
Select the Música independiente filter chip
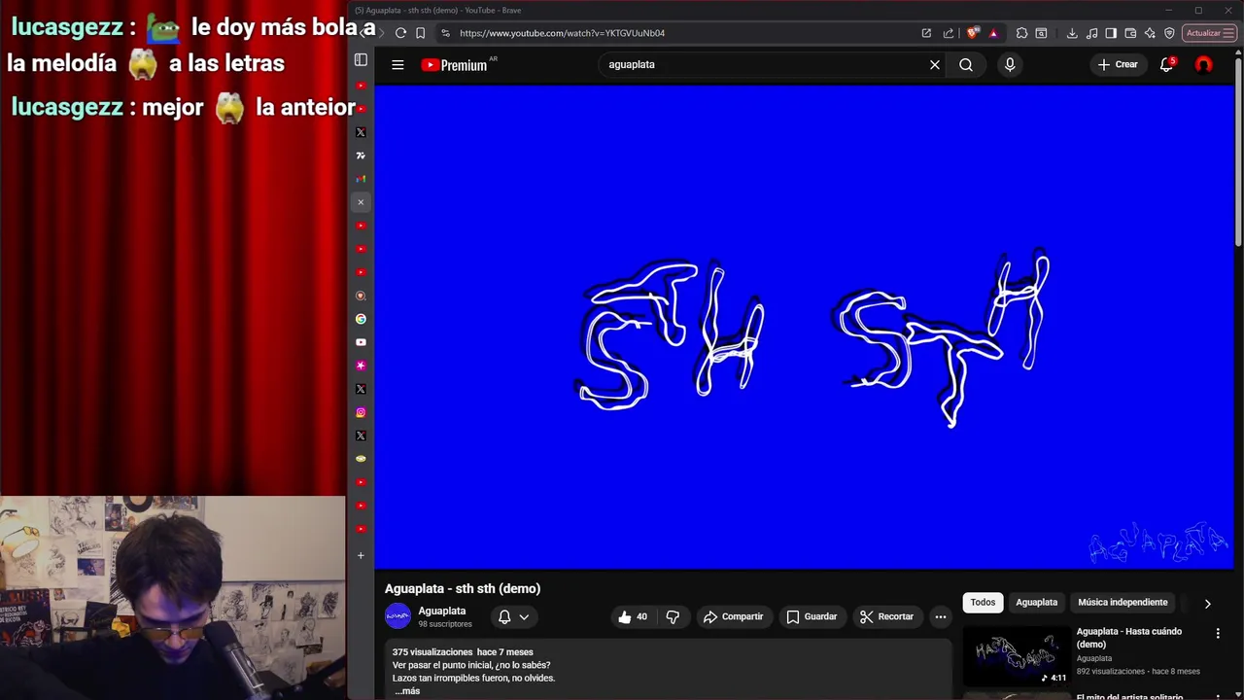click(1123, 602)
